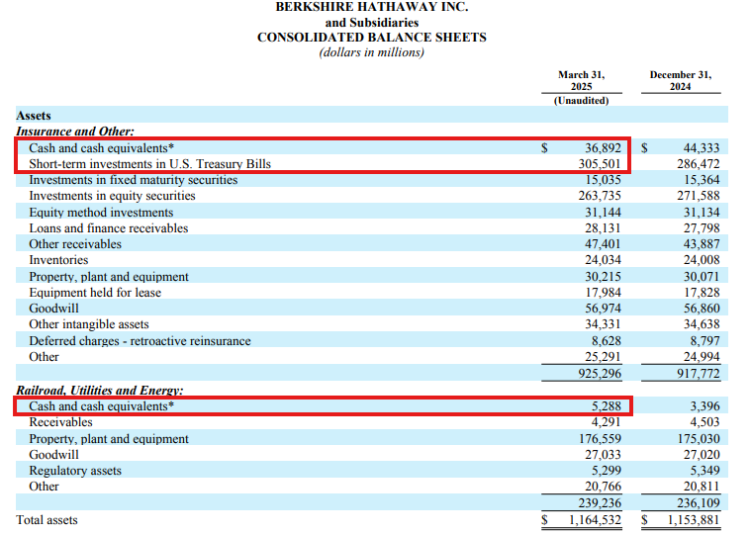
Task: Select the March 31, 2025 column header
Action: pos(581,80)
